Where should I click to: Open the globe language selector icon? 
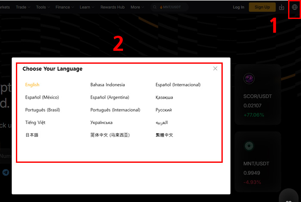pyautogui.click(x=295, y=7)
